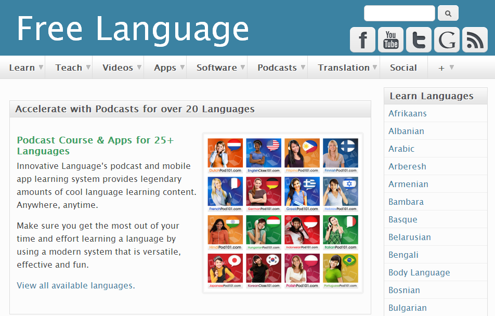Click the search text input field
495x316 pixels.
click(x=399, y=13)
